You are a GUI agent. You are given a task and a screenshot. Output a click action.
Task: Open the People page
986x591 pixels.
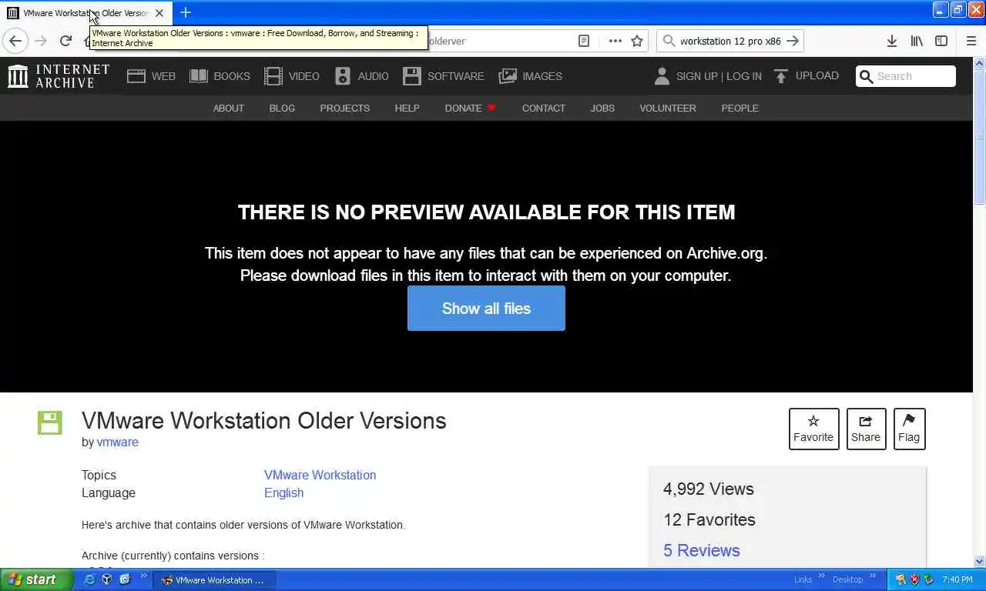pyautogui.click(x=739, y=108)
